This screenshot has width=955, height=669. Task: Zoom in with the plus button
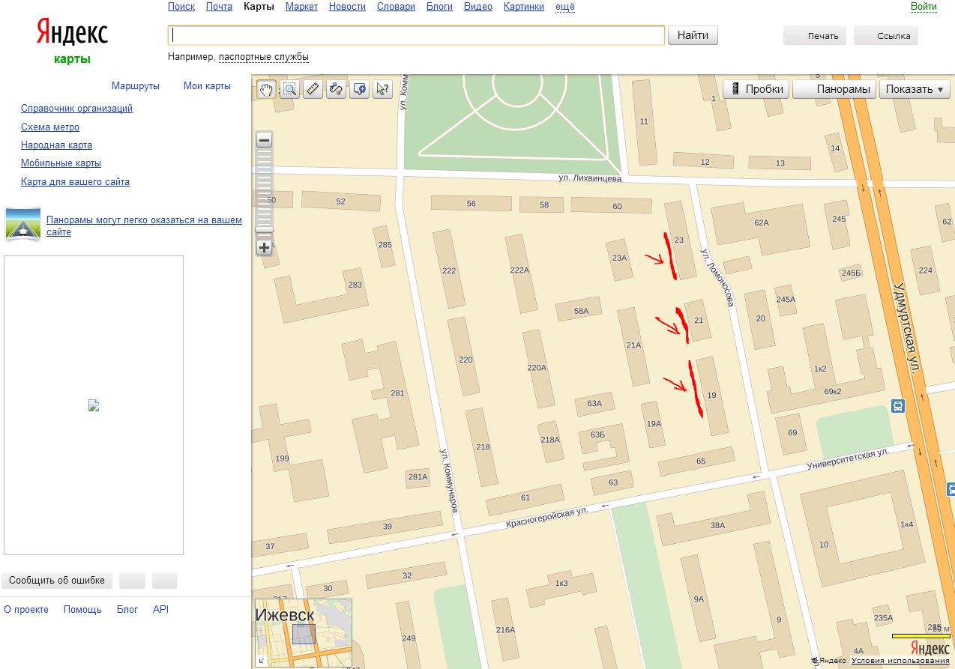264,247
